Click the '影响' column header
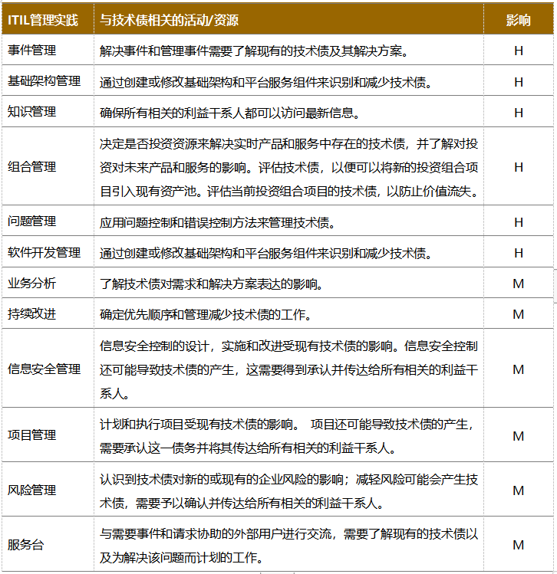 click(x=518, y=20)
